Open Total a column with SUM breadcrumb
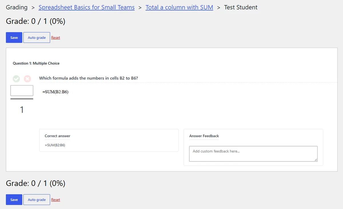Image resolution: width=343 pixels, height=209 pixels. [179, 7]
